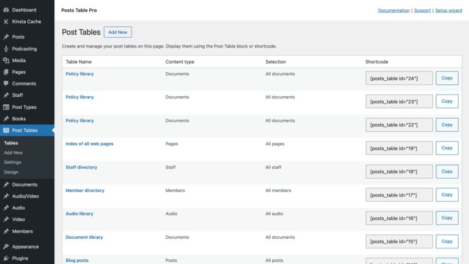Viewport: 469px width, 264px height.
Task: Open the Kinsta Cache menu item
Action: click(27, 22)
